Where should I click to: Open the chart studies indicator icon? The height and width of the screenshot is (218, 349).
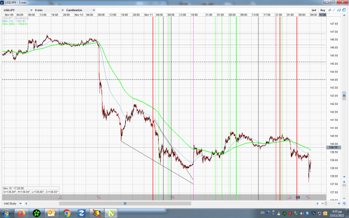[x=330, y=10]
